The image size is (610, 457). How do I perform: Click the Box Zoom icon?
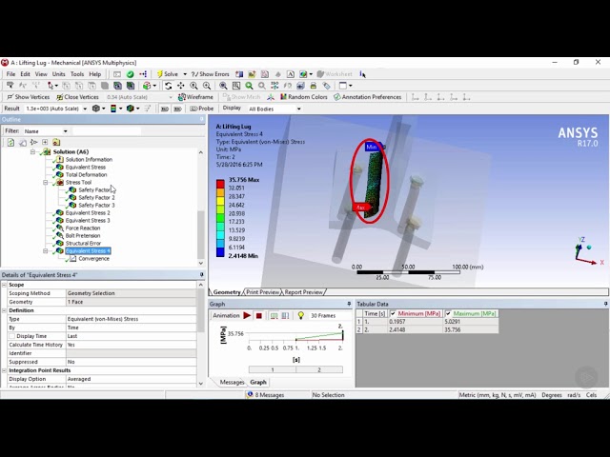coord(207,86)
